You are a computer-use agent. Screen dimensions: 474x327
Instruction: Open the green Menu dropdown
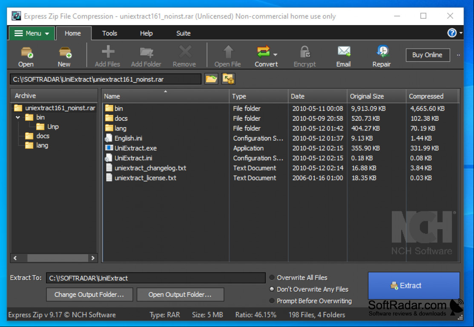[32, 33]
